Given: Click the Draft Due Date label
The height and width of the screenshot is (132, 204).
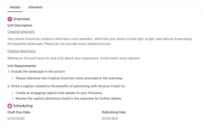Looking at the screenshot, I should point(19,112).
